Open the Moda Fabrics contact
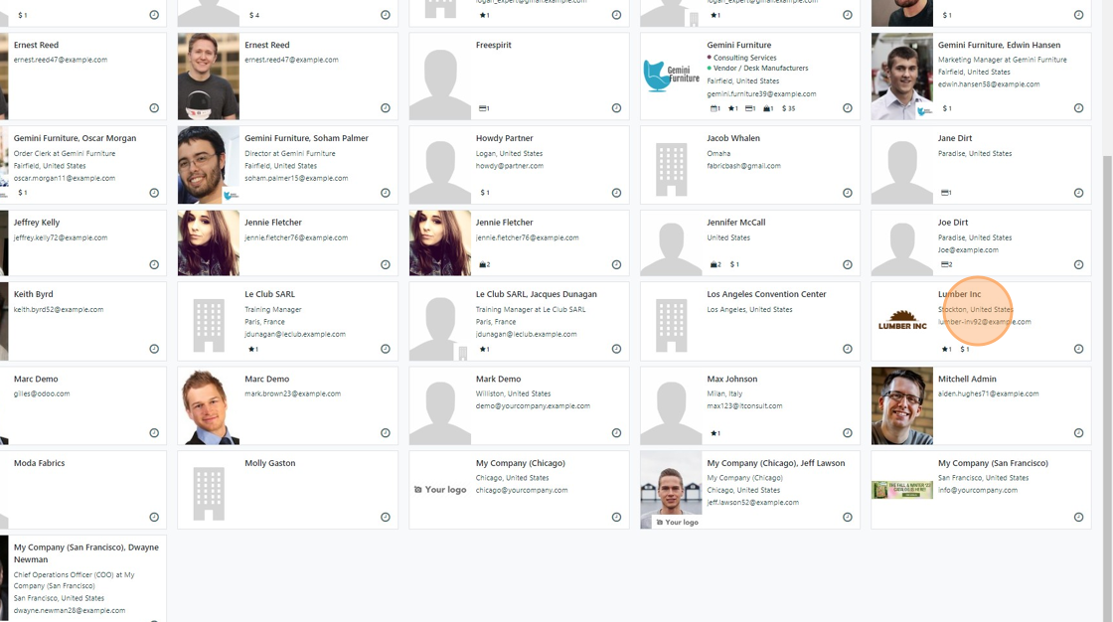Screen dimensions: 1113x622 (x=83, y=490)
